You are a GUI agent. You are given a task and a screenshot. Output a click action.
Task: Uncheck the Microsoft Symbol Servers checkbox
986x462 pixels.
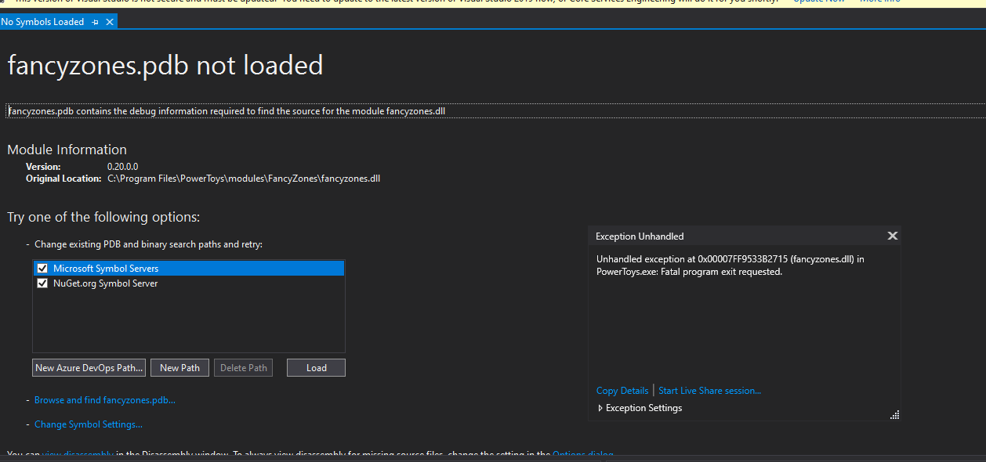pos(42,269)
